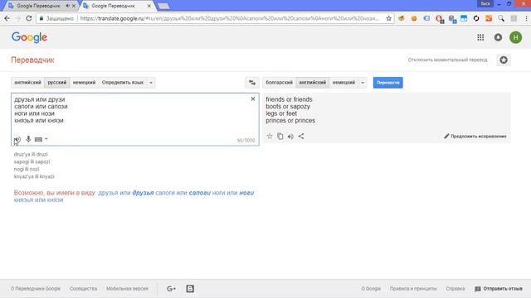Open Google notifications
The width and height of the screenshot is (531, 298).
click(498, 37)
